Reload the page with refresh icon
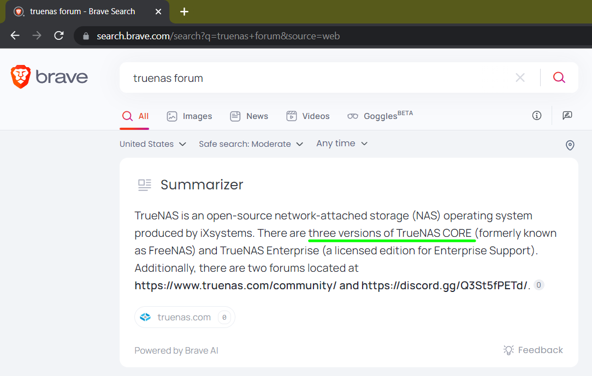592x376 pixels. (59, 35)
